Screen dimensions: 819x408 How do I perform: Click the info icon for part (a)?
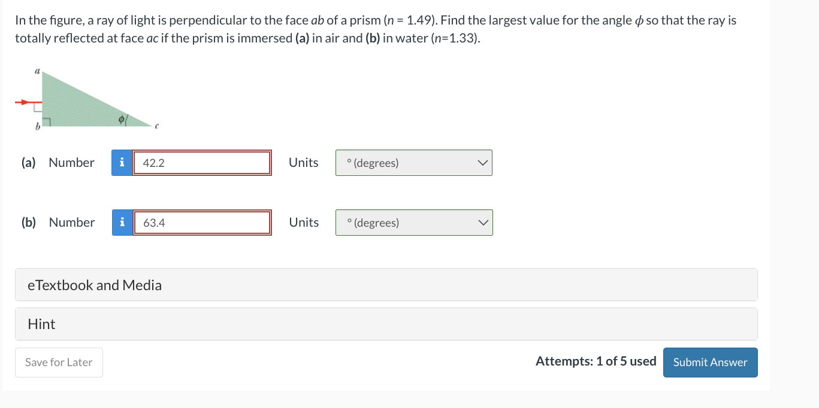tap(122, 163)
